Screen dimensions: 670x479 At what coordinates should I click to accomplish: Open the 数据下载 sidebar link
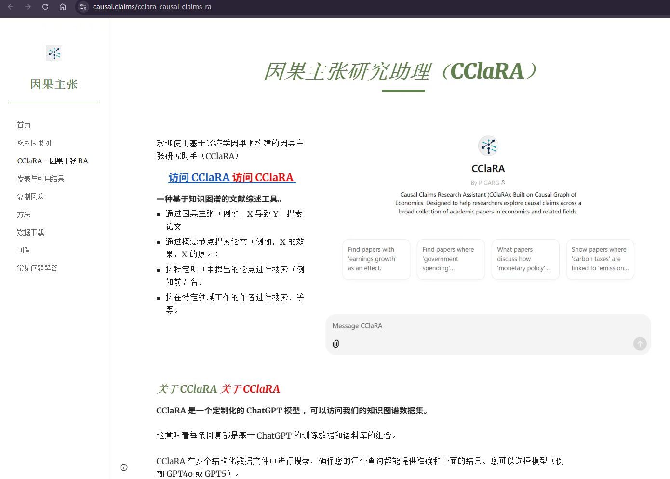point(31,232)
